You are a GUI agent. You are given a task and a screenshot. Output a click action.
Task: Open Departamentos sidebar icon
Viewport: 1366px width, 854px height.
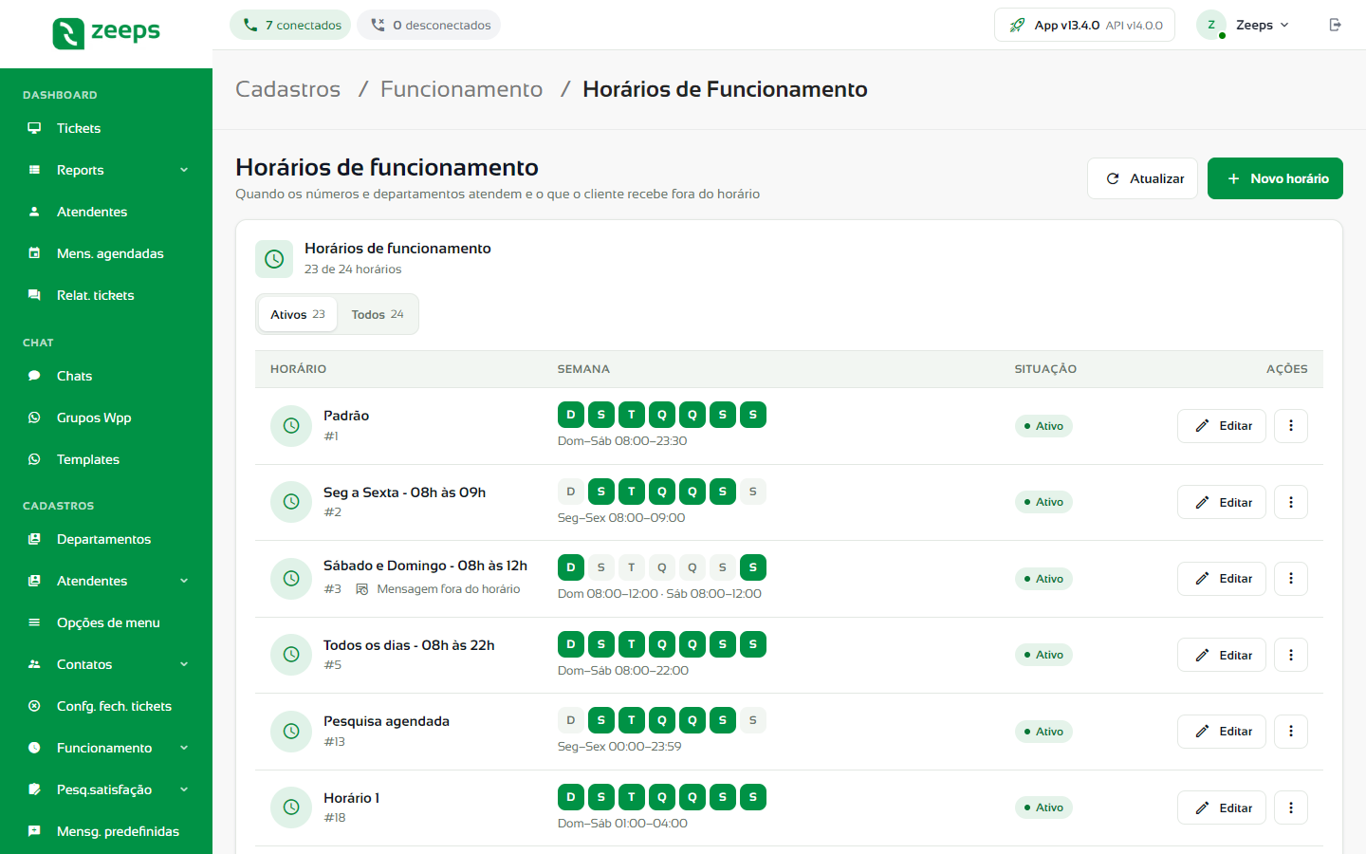[x=34, y=539]
